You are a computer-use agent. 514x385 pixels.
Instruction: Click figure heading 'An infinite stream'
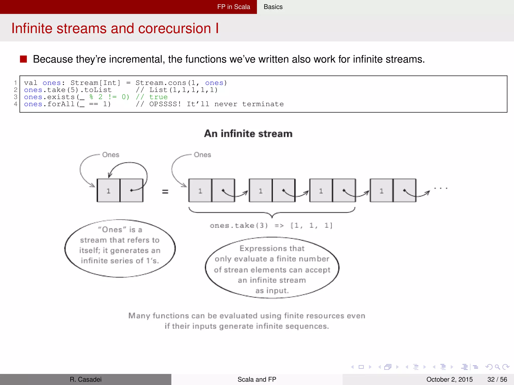248,134
